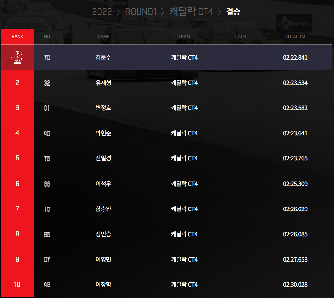Click the first-place trophy podium icon

pos(17,57)
